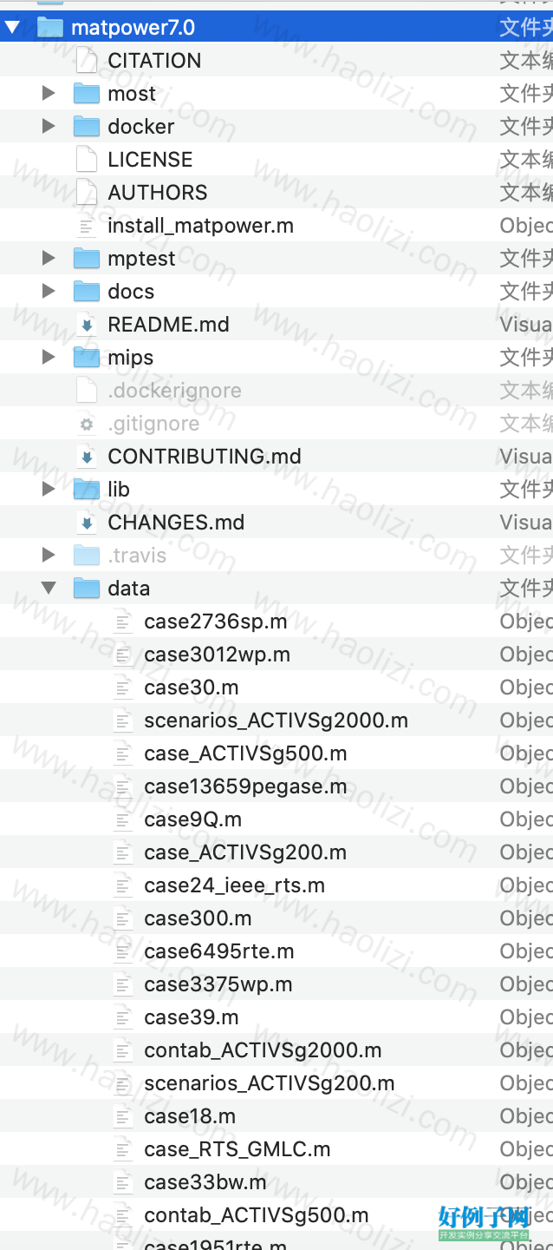Select the docs folder name

pos(131,292)
